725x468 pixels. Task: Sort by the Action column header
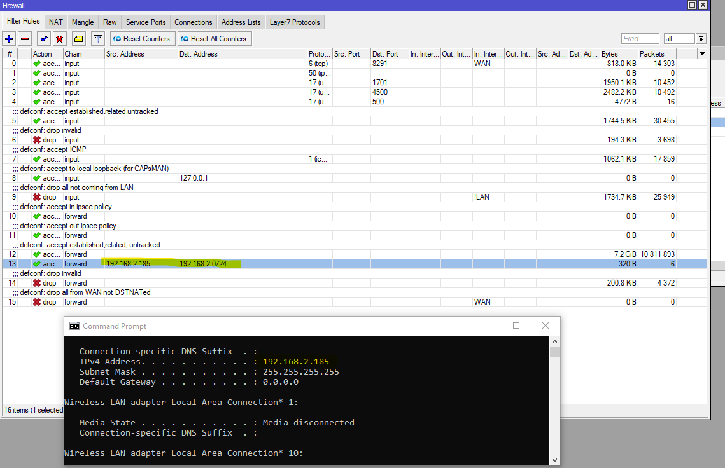tap(47, 54)
